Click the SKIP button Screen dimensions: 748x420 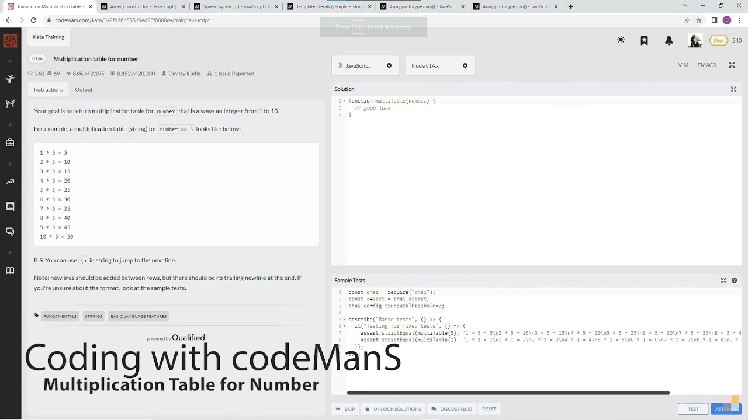345,409
